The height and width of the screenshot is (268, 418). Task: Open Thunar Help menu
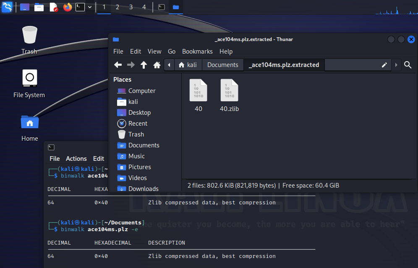[x=226, y=52]
